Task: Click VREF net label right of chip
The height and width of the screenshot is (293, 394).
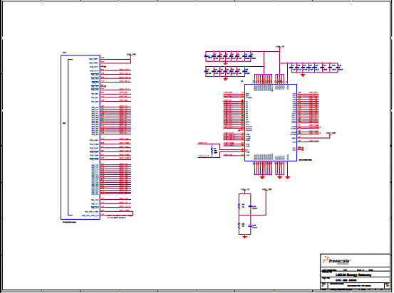Action: [331, 133]
